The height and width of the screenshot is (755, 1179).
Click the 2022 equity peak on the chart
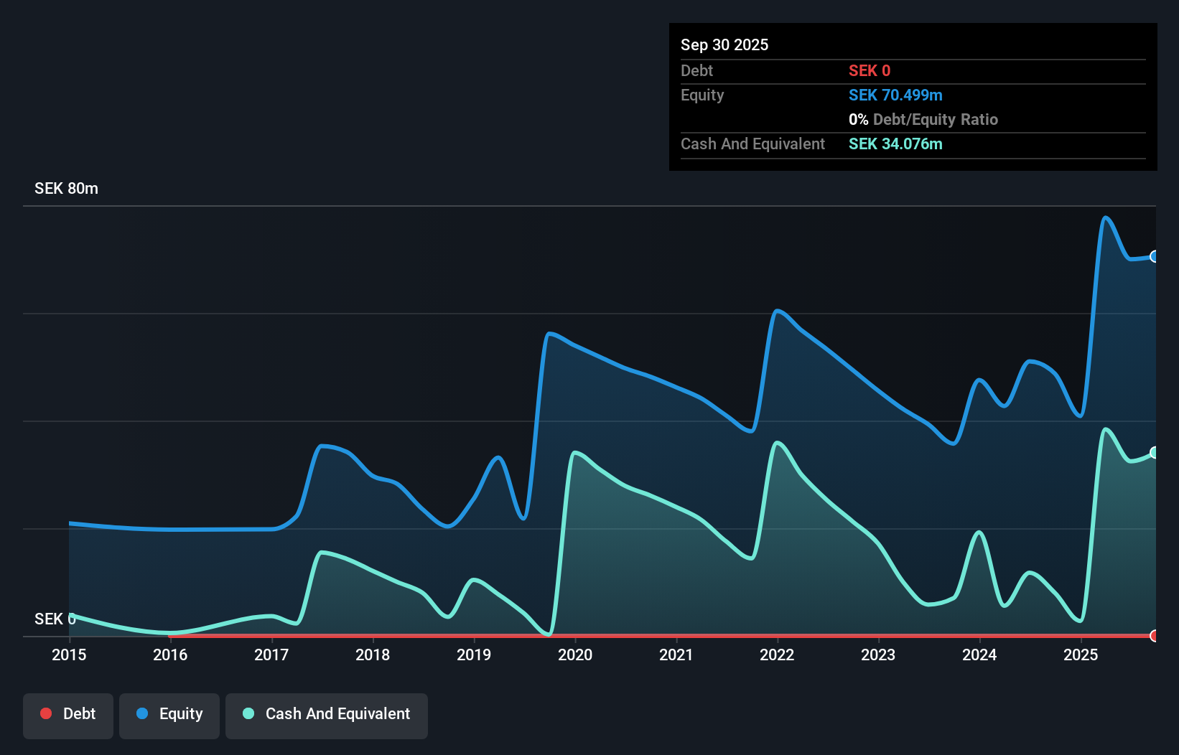point(778,311)
